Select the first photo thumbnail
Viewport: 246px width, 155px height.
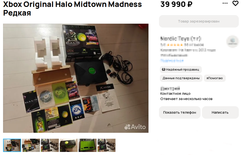[12, 145]
